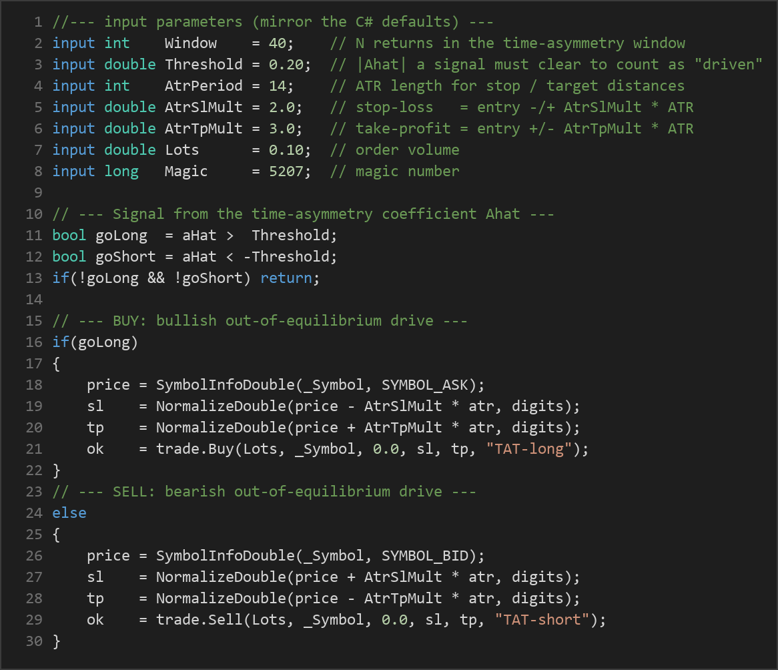Click 'trade.Buy' on line 21
Image resolution: width=778 pixels, height=670 pixels.
click(195, 448)
